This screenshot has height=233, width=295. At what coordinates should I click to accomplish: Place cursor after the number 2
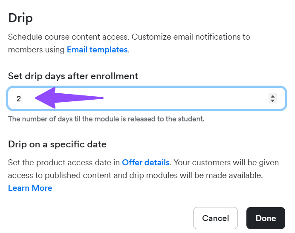[x=21, y=98]
